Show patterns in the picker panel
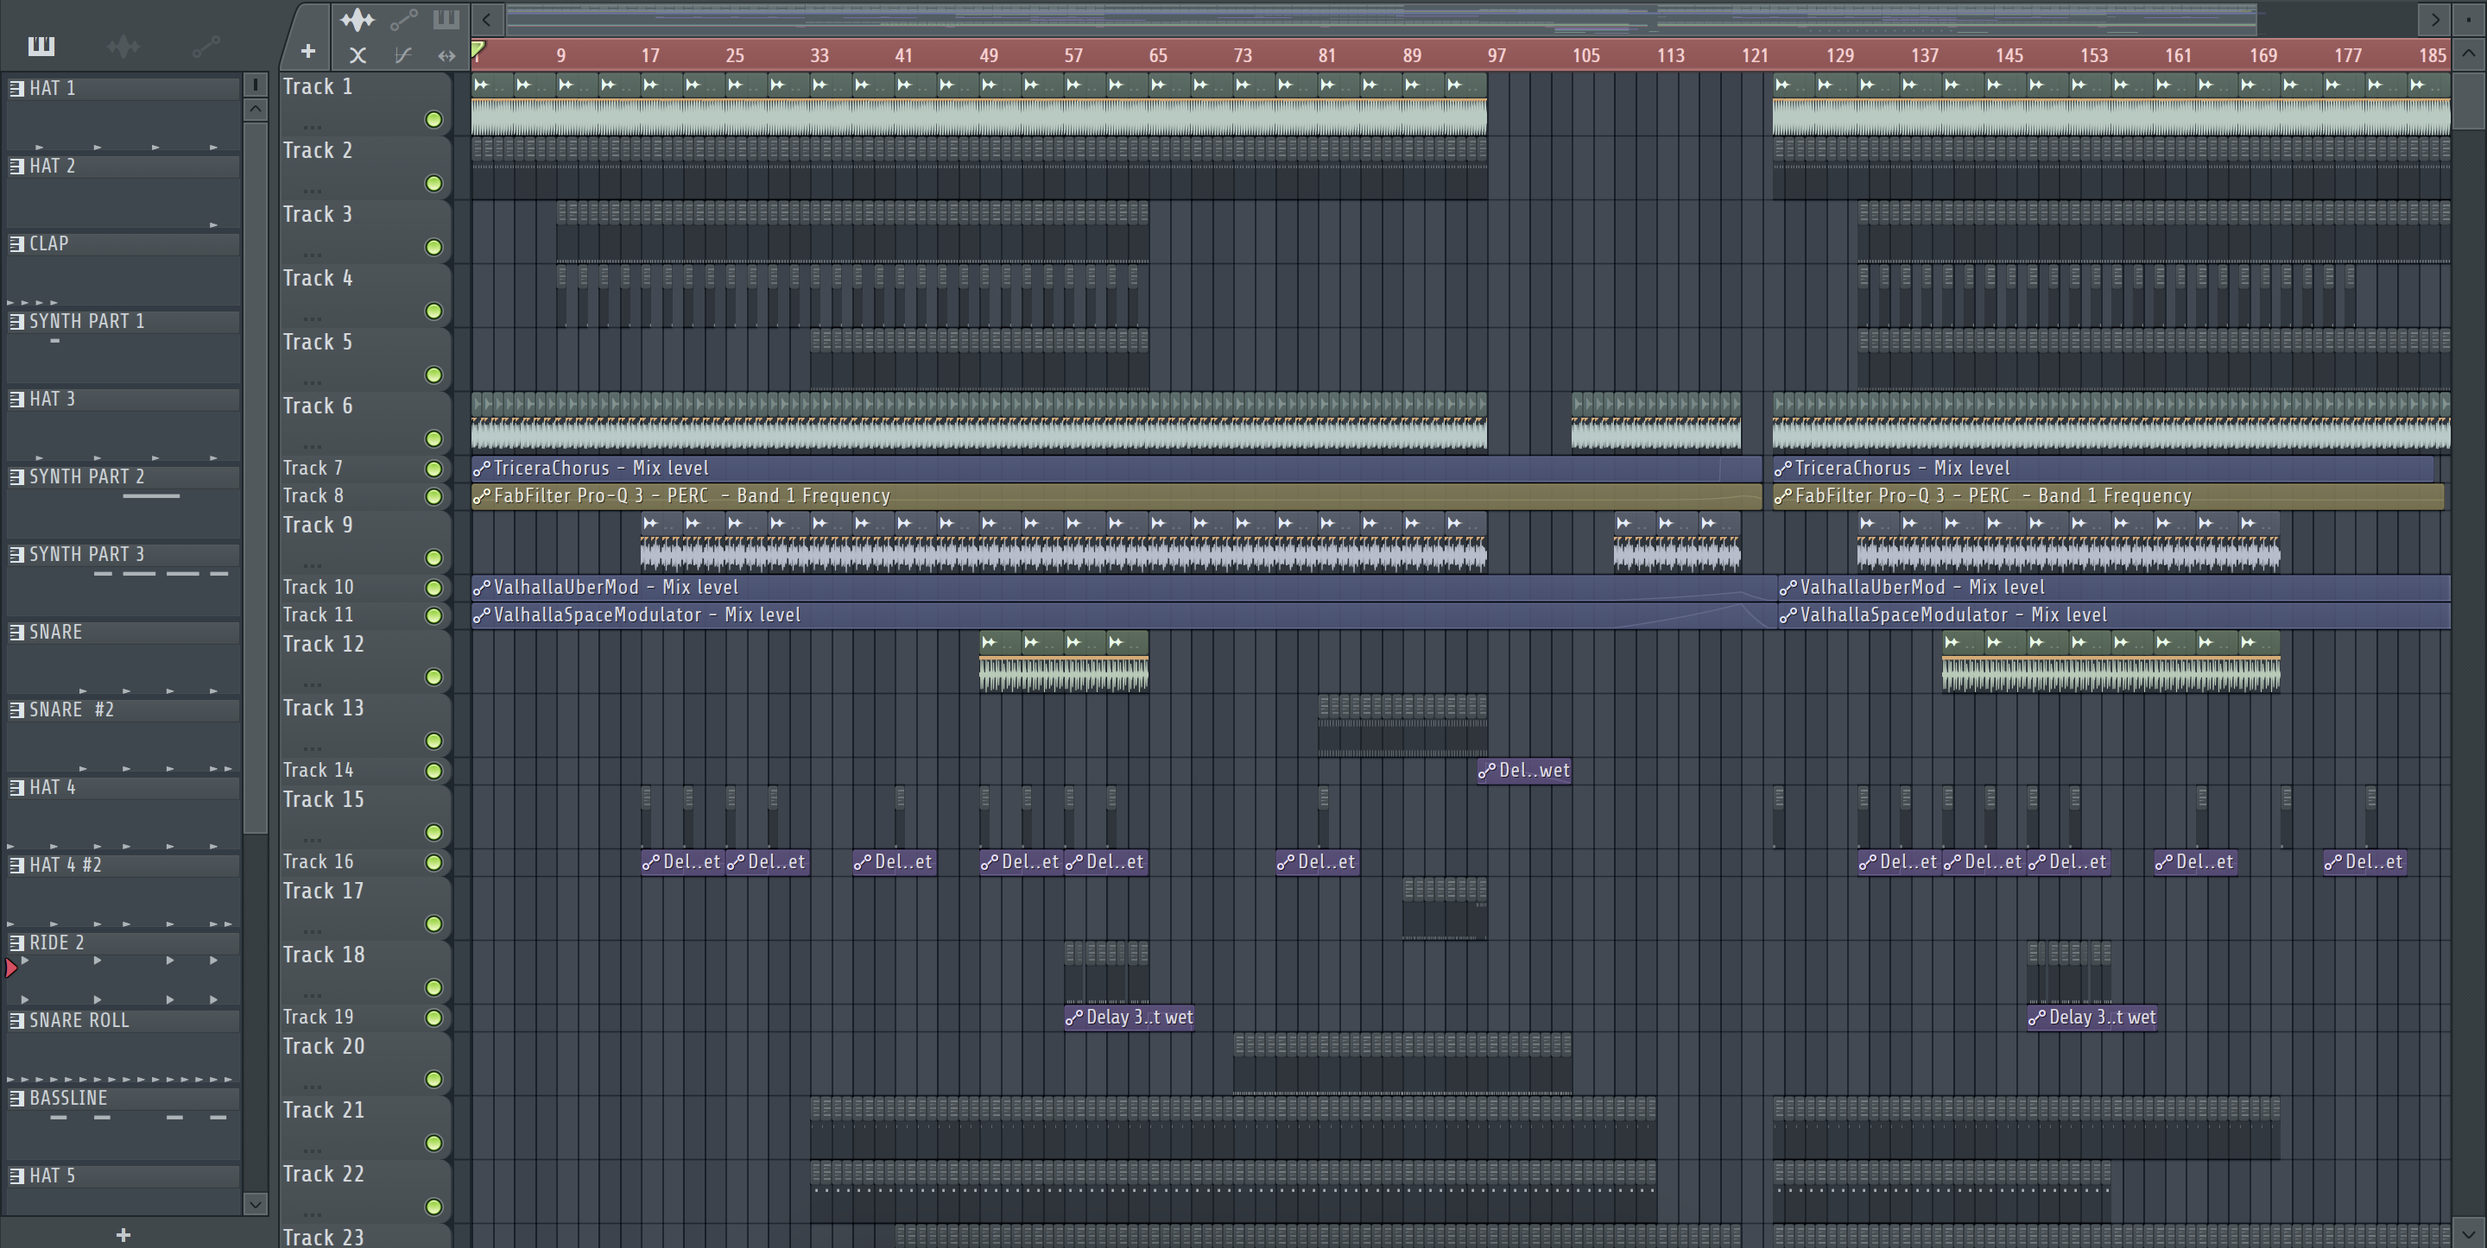Image resolution: width=2487 pixels, height=1248 pixels. point(41,46)
